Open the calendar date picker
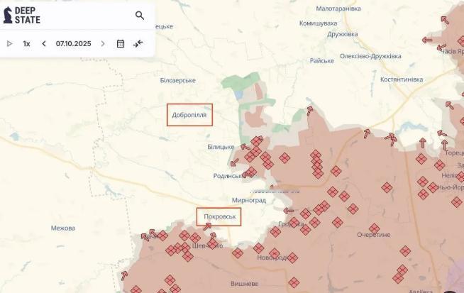The width and height of the screenshot is (464, 293). (121, 44)
